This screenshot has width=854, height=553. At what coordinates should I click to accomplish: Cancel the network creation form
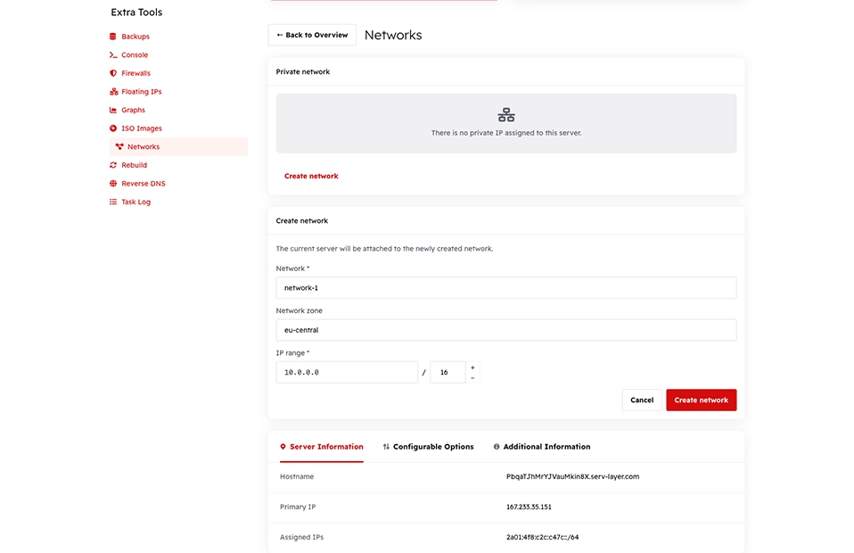[x=642, y=400]
